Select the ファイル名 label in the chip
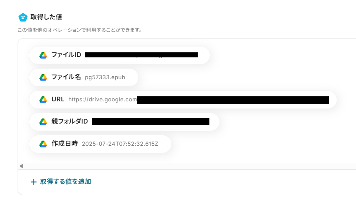This screenshot has height=214, width=356. point(66,77)
